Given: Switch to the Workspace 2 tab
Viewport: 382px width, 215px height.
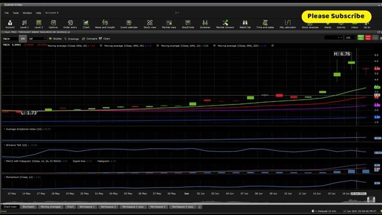Looking at the screenshot, I should pyautogui.click(x=109, y=207).
